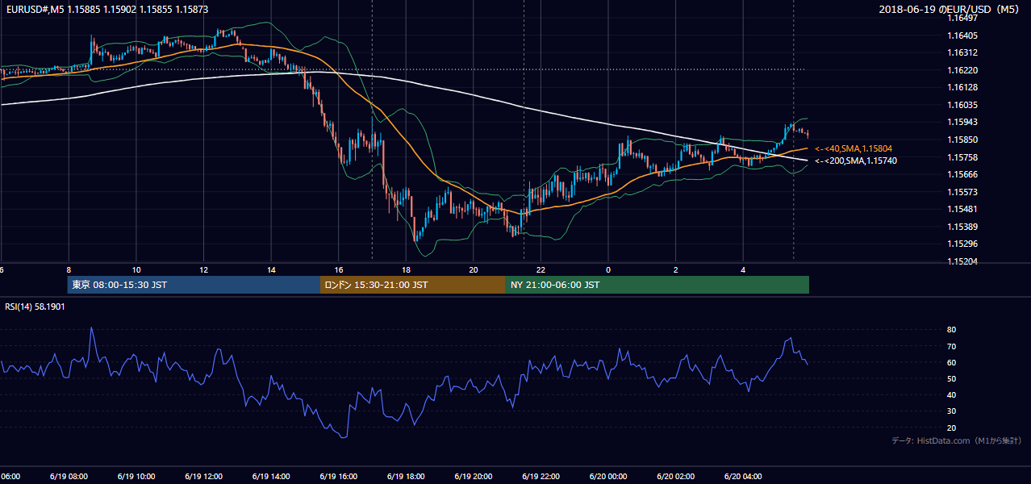Click the 6/19 14:00 bottom time label
This screenshot has width=1031, height=484.
coord(270,476)
